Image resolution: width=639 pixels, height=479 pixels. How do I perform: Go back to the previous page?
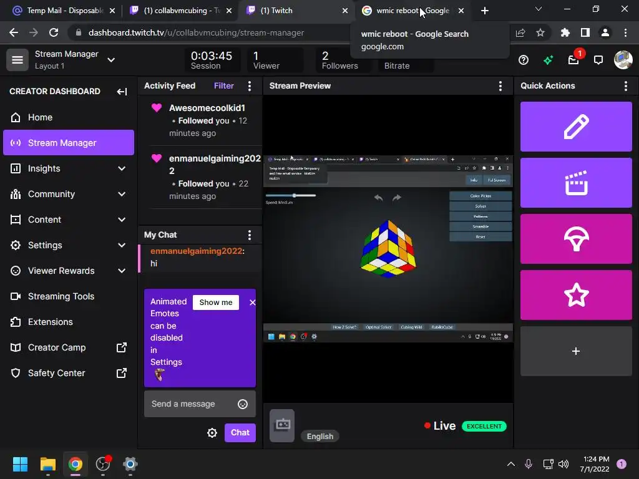coord(14,32)
